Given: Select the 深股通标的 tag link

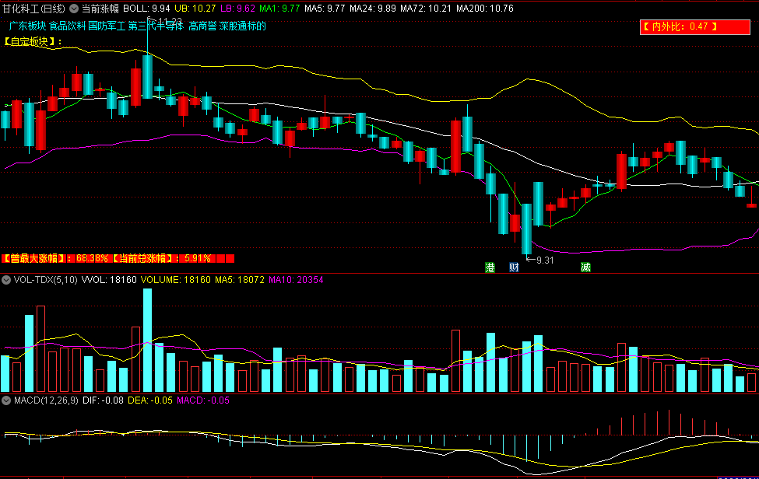Looking at the screenshot, I should [x=243, y=26].
